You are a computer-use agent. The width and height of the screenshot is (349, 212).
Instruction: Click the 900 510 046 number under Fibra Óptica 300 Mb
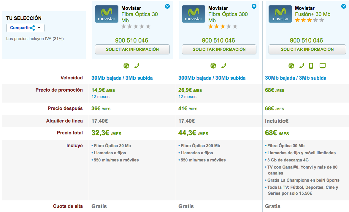click(x=218, y=40)
